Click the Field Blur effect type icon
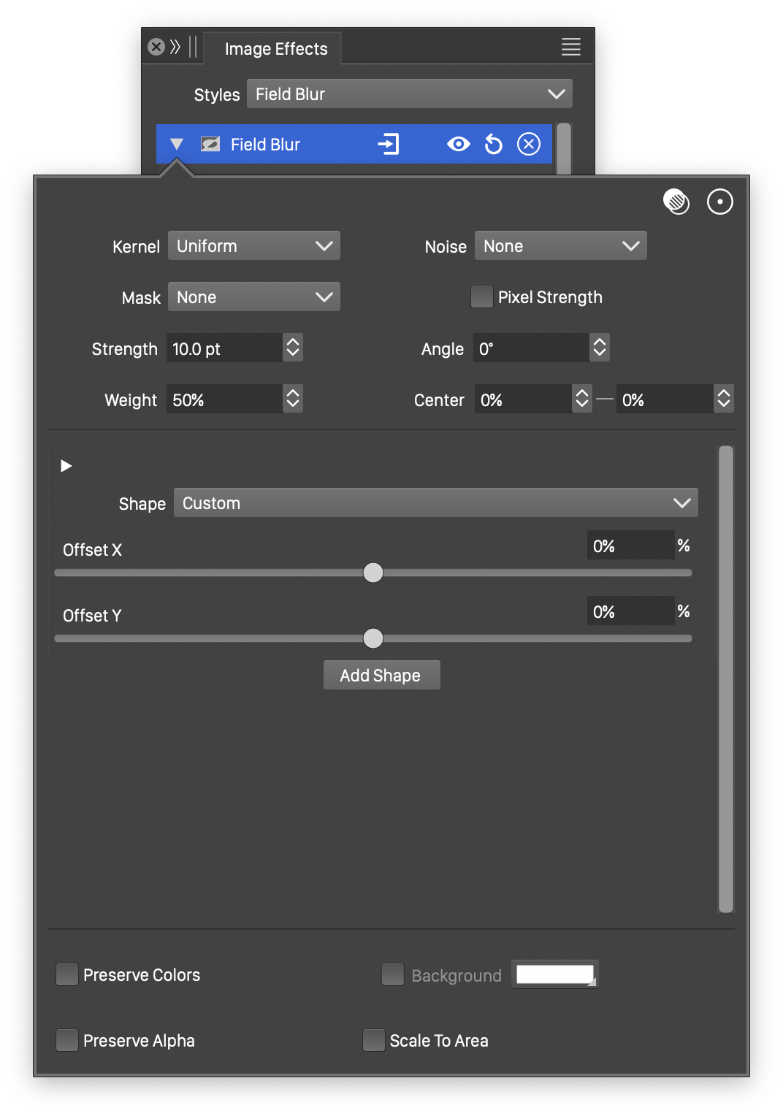 pyautogui.click(x=210, y=144)
